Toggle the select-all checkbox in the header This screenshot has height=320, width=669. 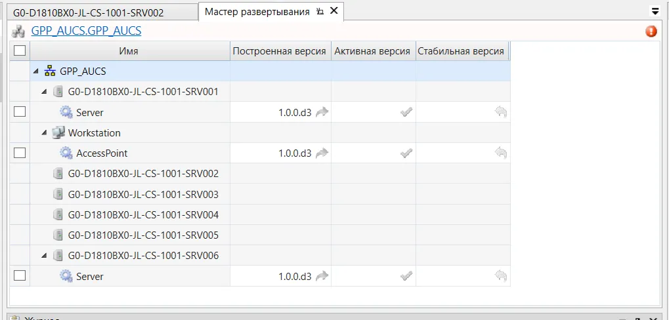pyautogui.click(x=20, y=51)
